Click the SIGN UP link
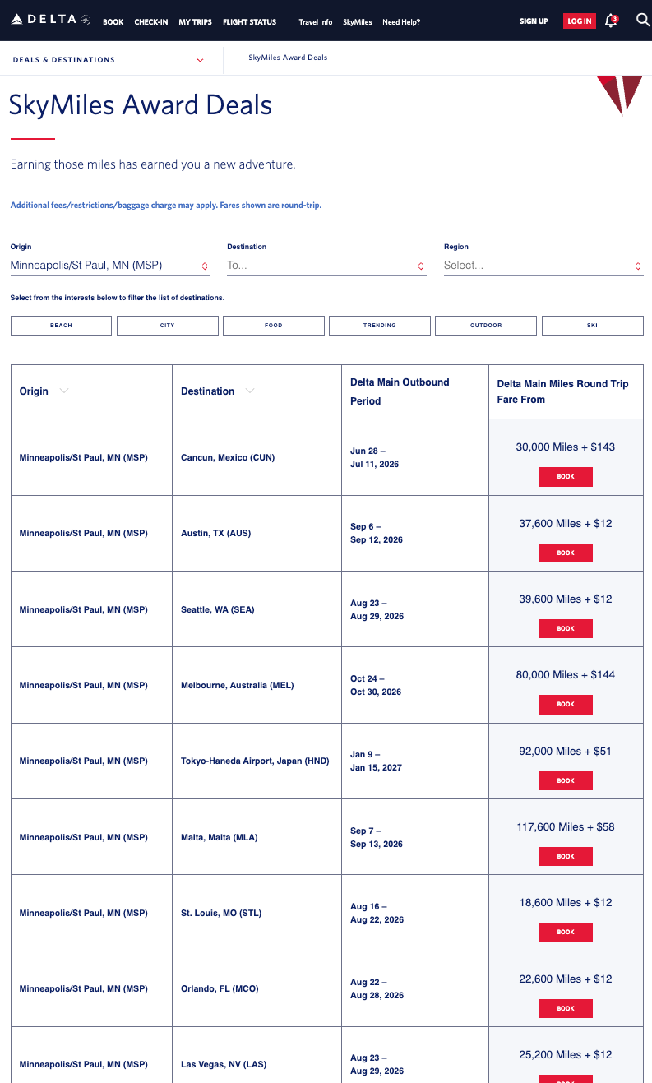This screenshot has width=652, height=1083. [534, 21]
